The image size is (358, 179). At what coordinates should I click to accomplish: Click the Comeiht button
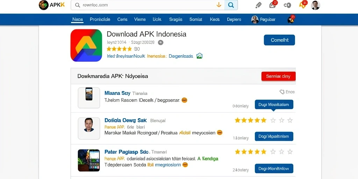[279, 40]
